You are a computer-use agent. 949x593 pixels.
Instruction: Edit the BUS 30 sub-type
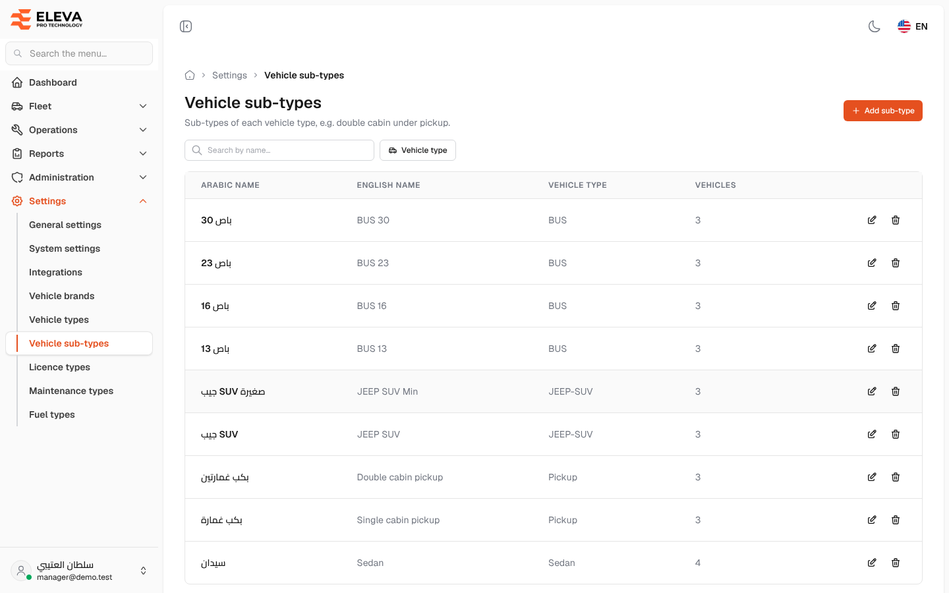872,220
